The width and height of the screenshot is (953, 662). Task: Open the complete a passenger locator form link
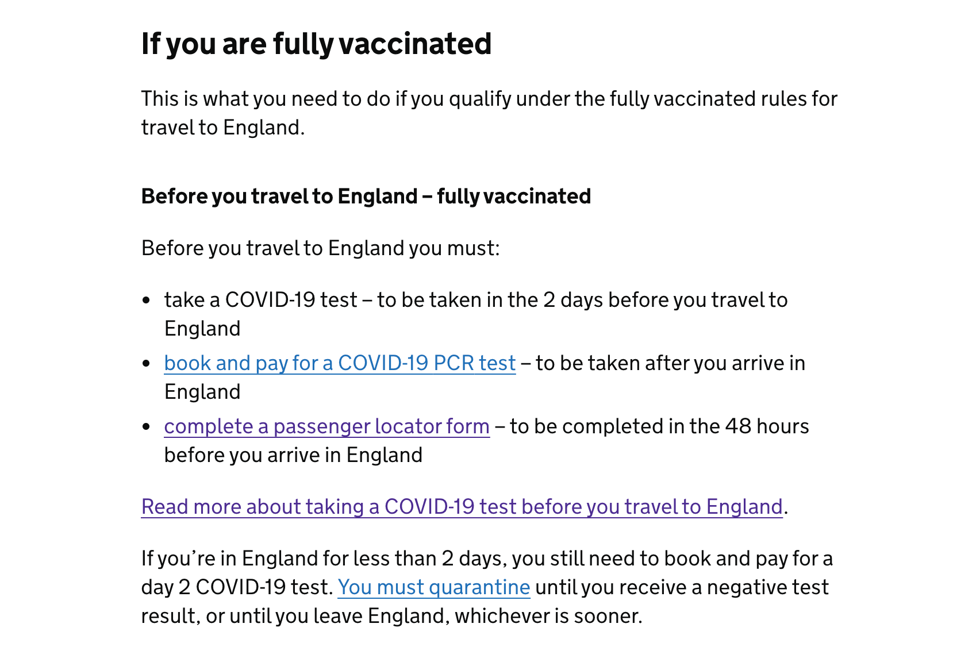[327, 426]
